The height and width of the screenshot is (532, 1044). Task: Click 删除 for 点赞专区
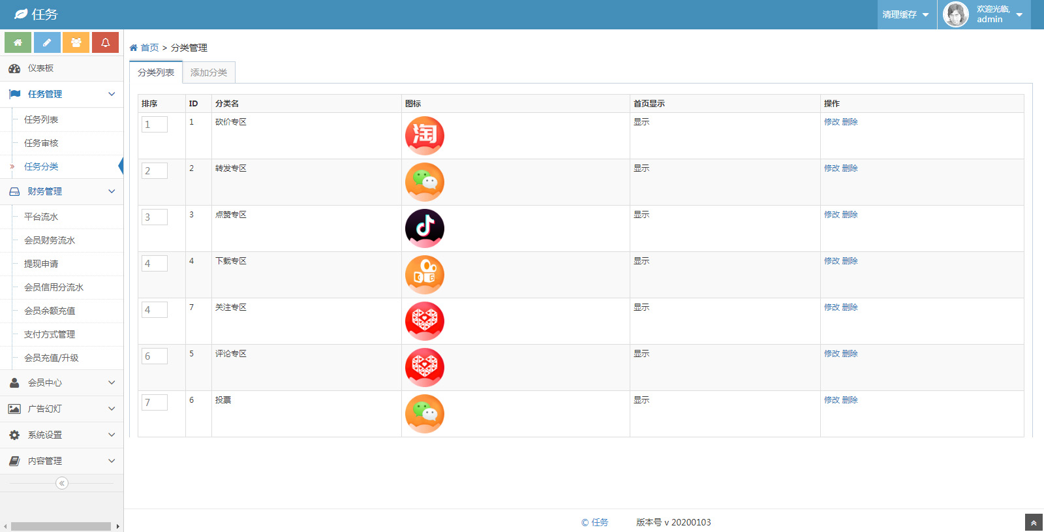[850, 215]
